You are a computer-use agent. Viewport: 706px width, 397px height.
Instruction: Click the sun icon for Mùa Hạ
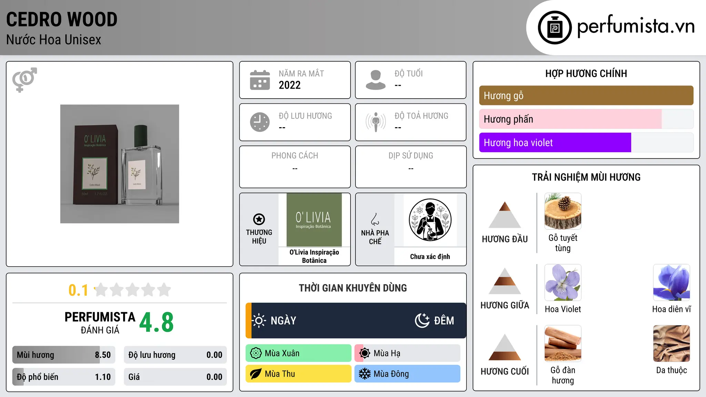tap(365, 353)
